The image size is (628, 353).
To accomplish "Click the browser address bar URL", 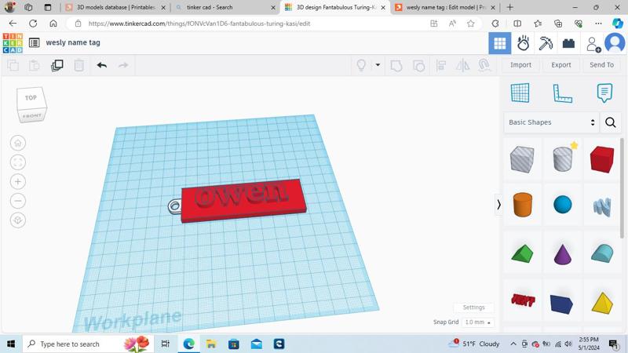I will point(199,24).
